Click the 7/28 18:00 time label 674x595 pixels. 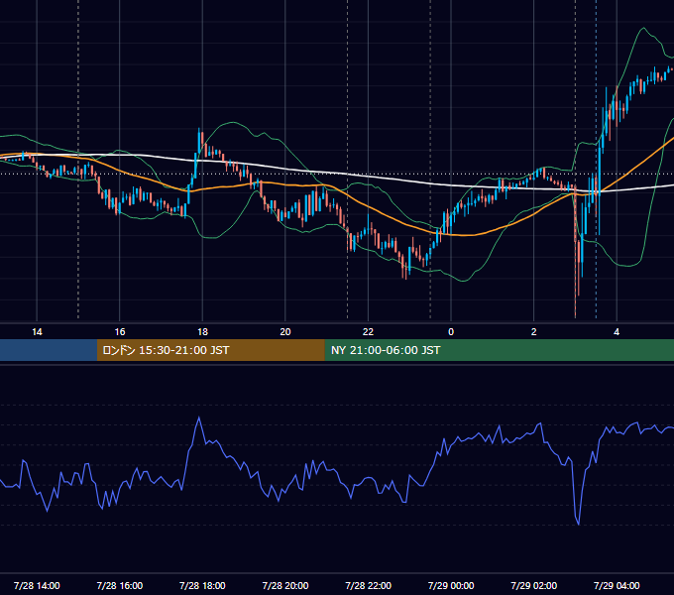point(202,585)
